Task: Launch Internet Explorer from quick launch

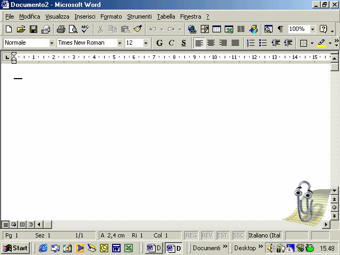Action: 44,248
